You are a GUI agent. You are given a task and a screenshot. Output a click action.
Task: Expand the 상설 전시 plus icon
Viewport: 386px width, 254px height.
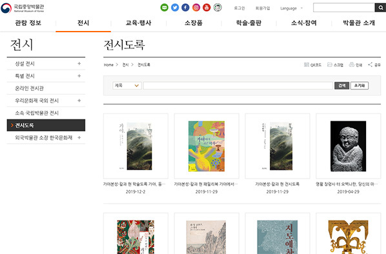tap(79, 63)
